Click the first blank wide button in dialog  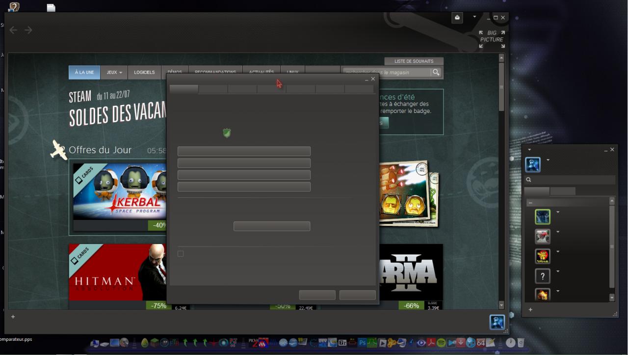244,151
